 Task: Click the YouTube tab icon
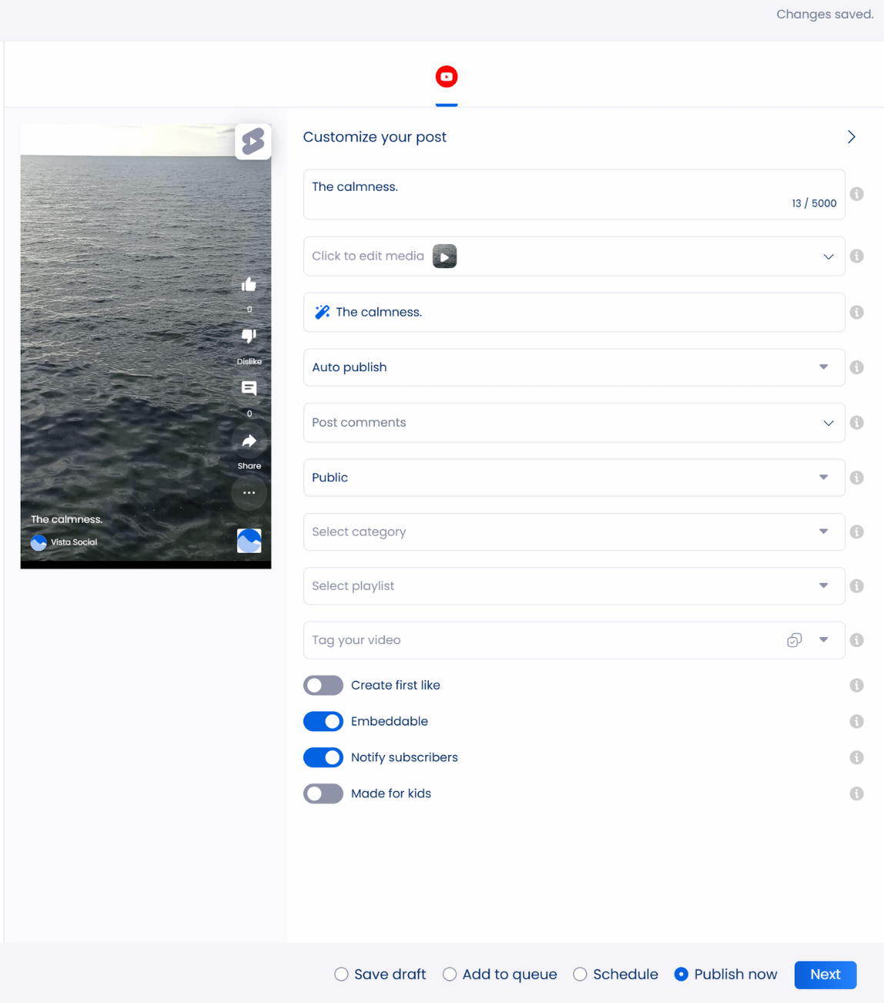pyautogui.click(x=447, y=77)
